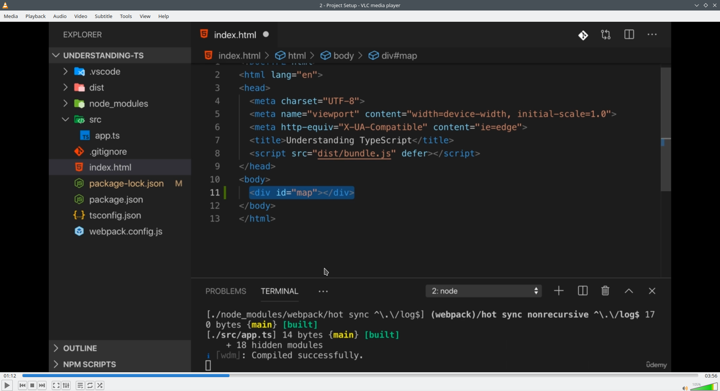Open the Media menu

coord(11,16)
